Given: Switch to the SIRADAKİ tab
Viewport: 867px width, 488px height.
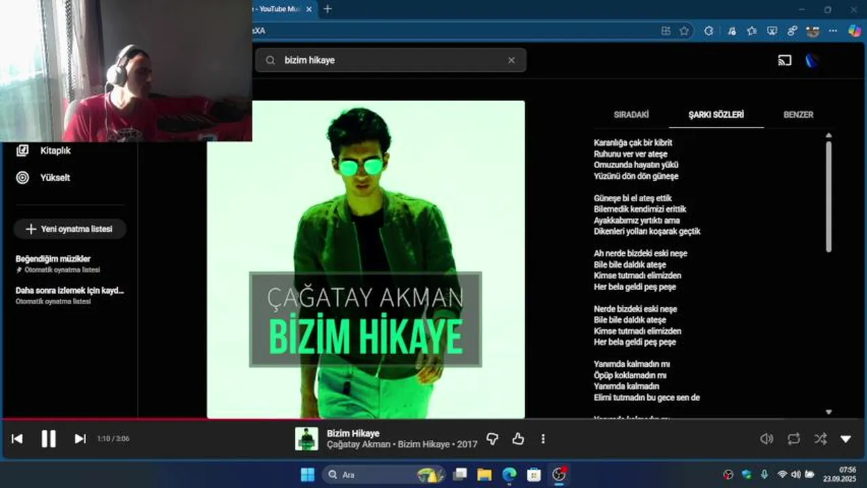Looking at the screenshot, I should pos(631,115).
